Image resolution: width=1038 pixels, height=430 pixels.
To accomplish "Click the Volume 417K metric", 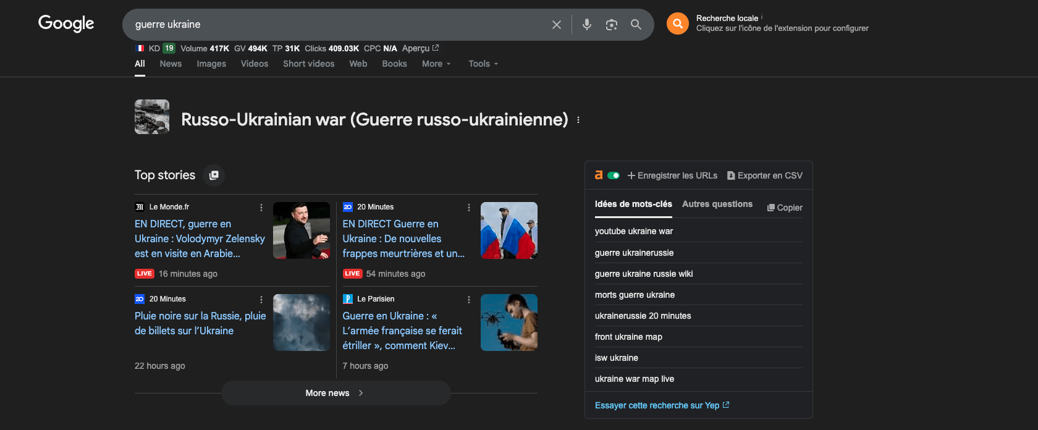I will (x=205, y=48).
